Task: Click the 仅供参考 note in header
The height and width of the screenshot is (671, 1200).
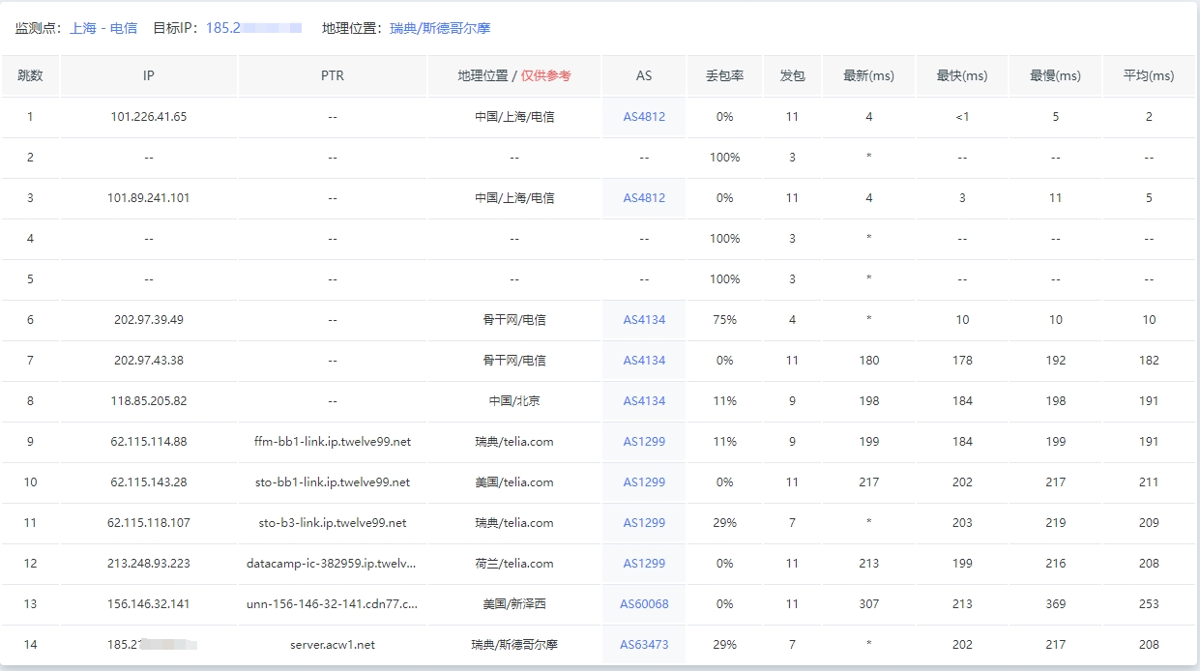Action: [x=546, y=75]
